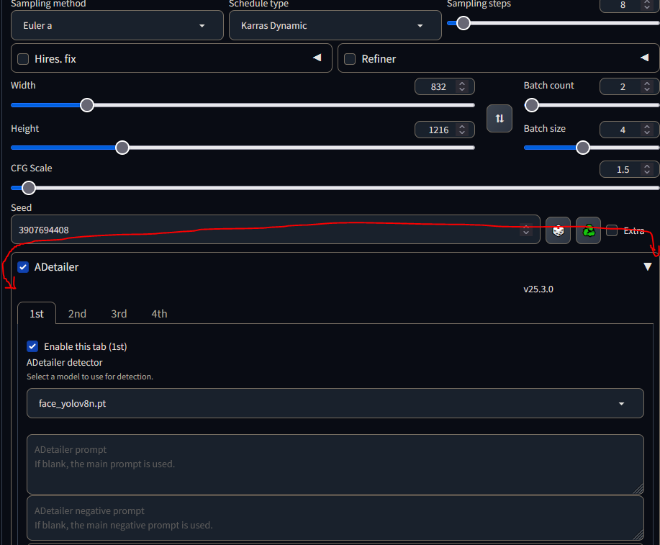Viewport: 660px width, 545px height.
Task: Enable the Refiner checkbox
Action: tap(350, 59)
